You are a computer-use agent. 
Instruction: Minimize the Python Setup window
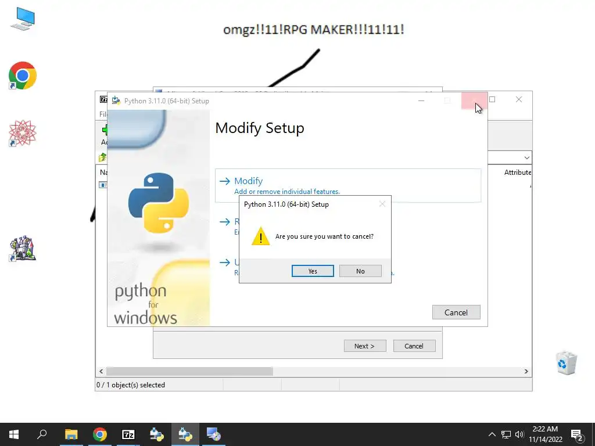[x=421, y=100]
